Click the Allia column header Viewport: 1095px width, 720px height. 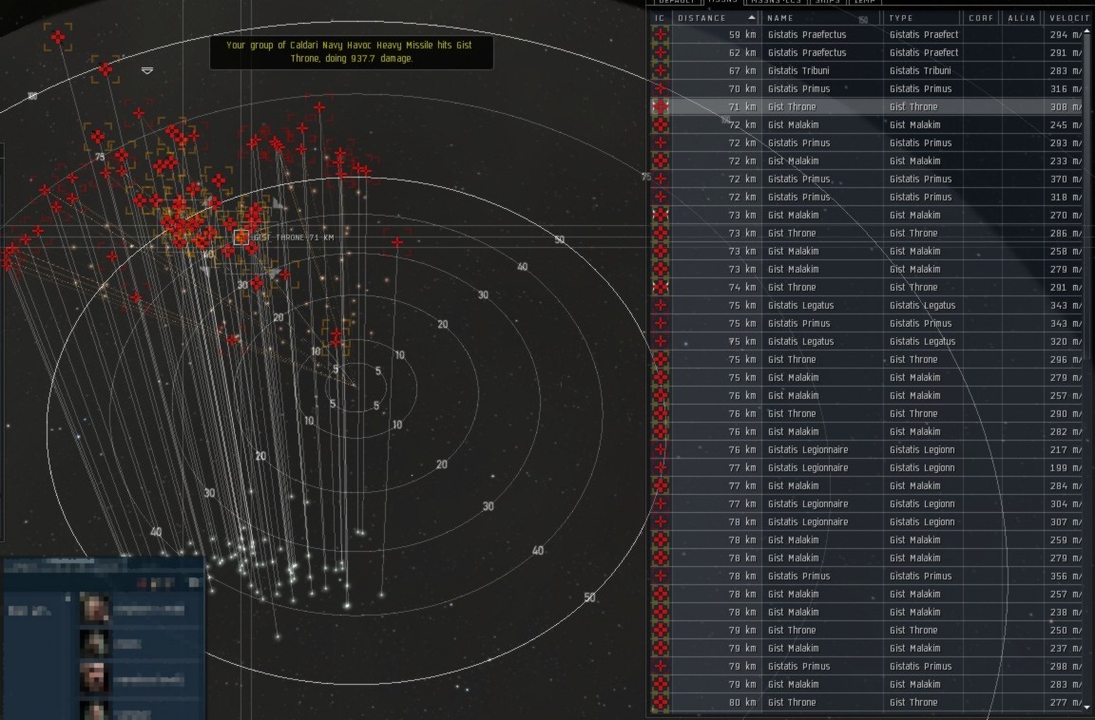click(x=1021, y=18)
